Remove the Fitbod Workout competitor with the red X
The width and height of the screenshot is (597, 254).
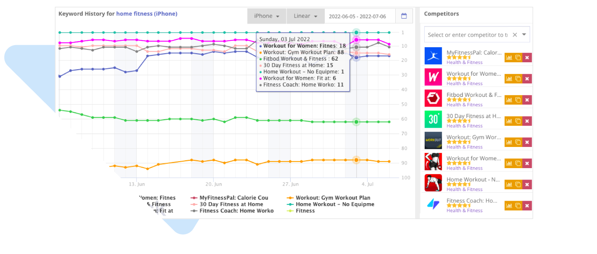[x=527, y=99]
